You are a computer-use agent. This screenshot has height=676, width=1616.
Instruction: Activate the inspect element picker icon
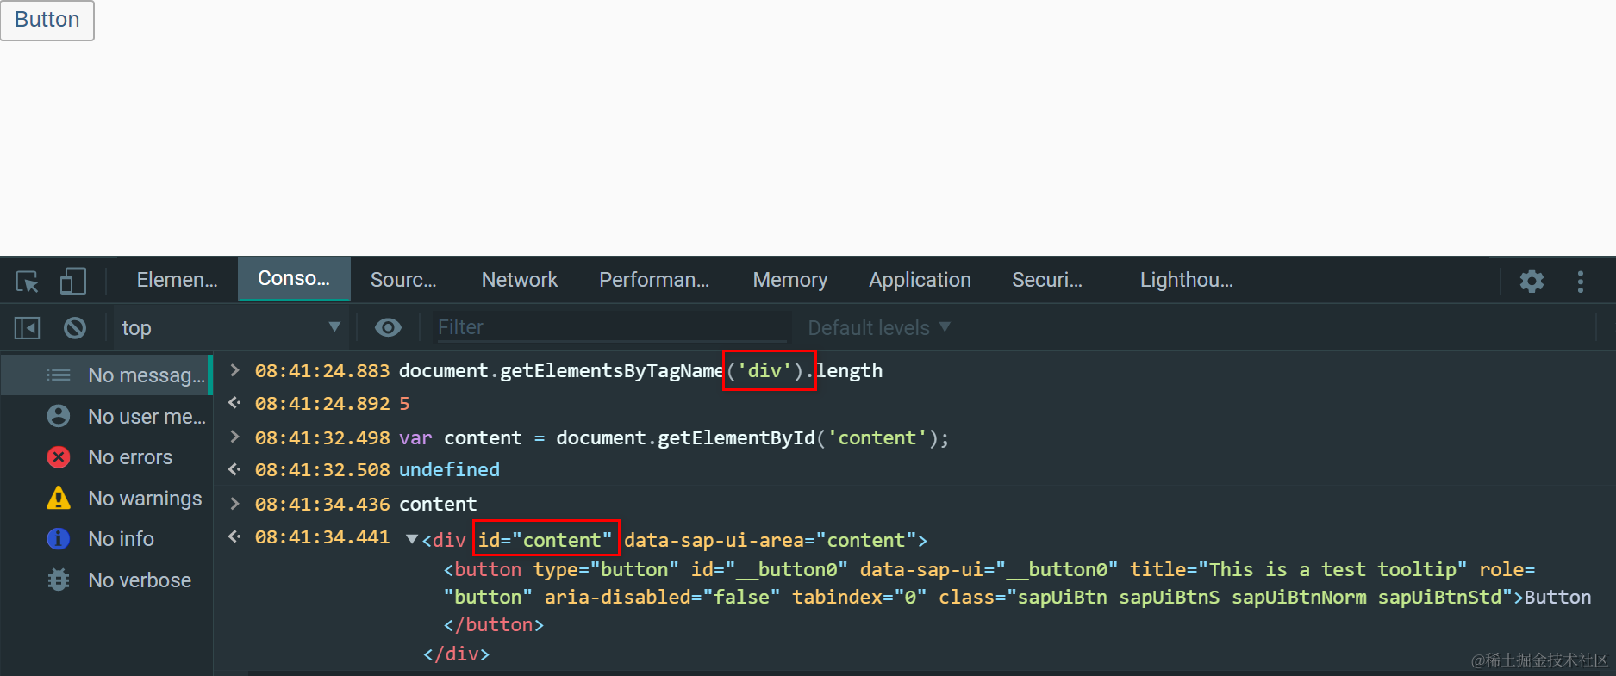(x=28, y=281)
